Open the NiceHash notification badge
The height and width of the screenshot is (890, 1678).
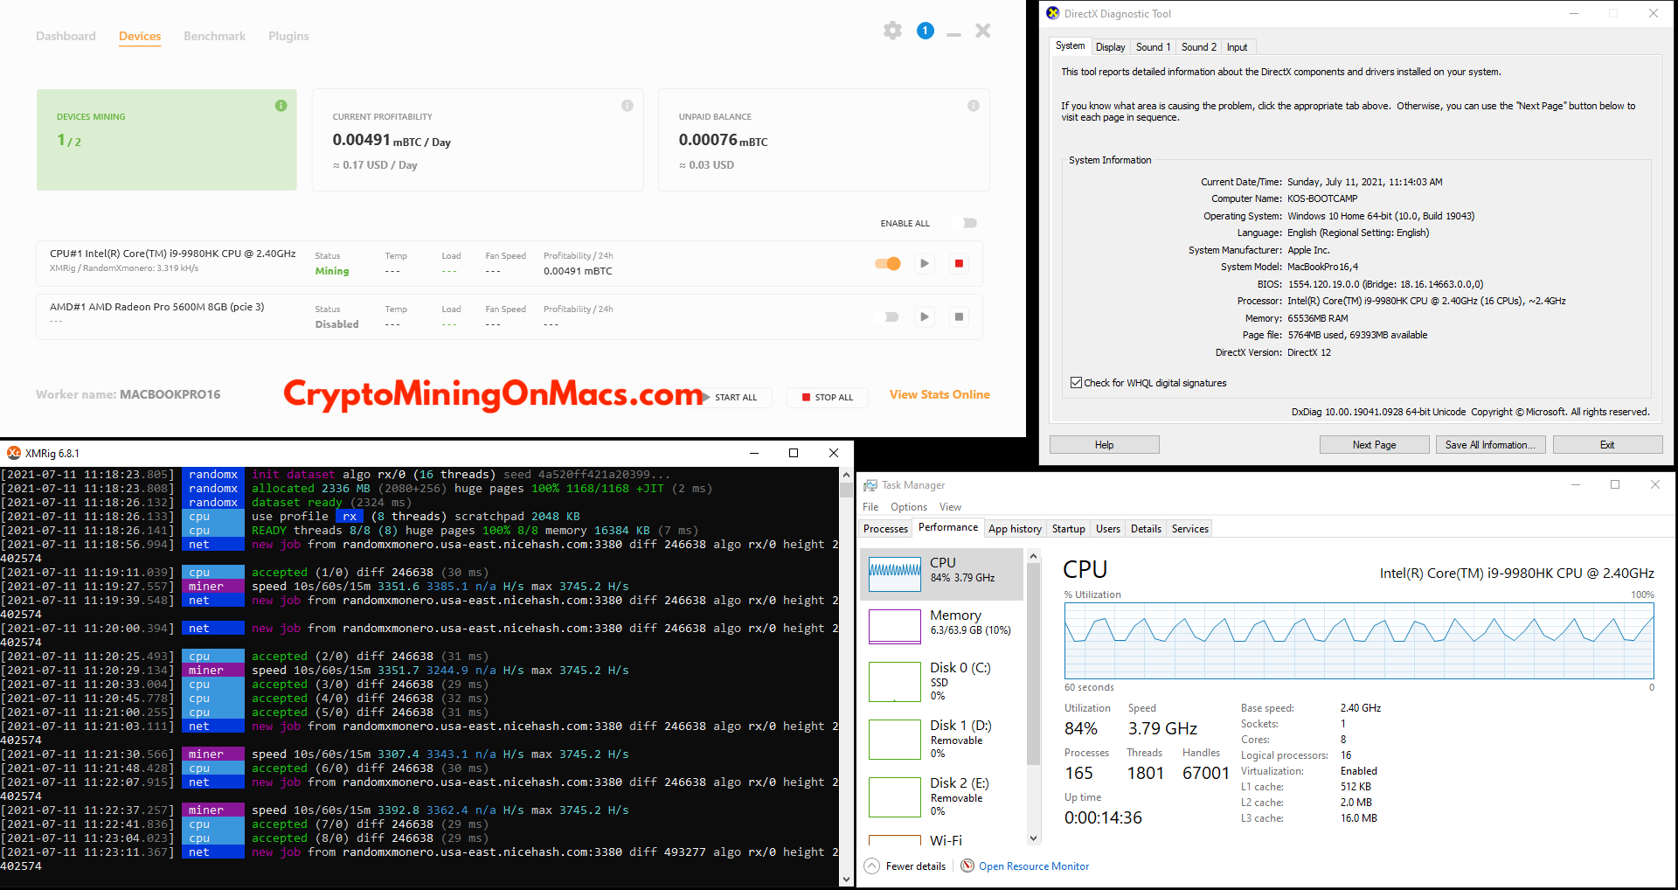coord(926,31)
